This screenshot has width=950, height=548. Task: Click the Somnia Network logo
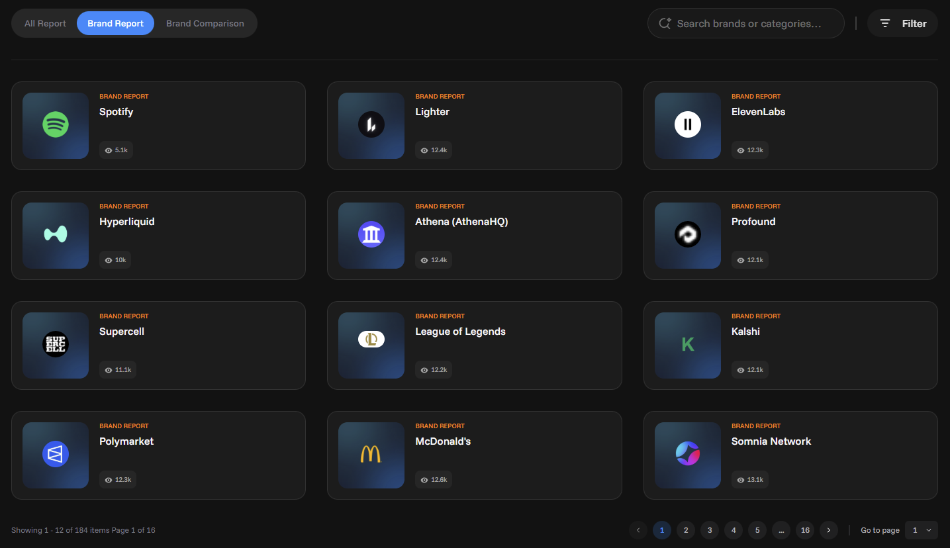(x=687, y=455)
